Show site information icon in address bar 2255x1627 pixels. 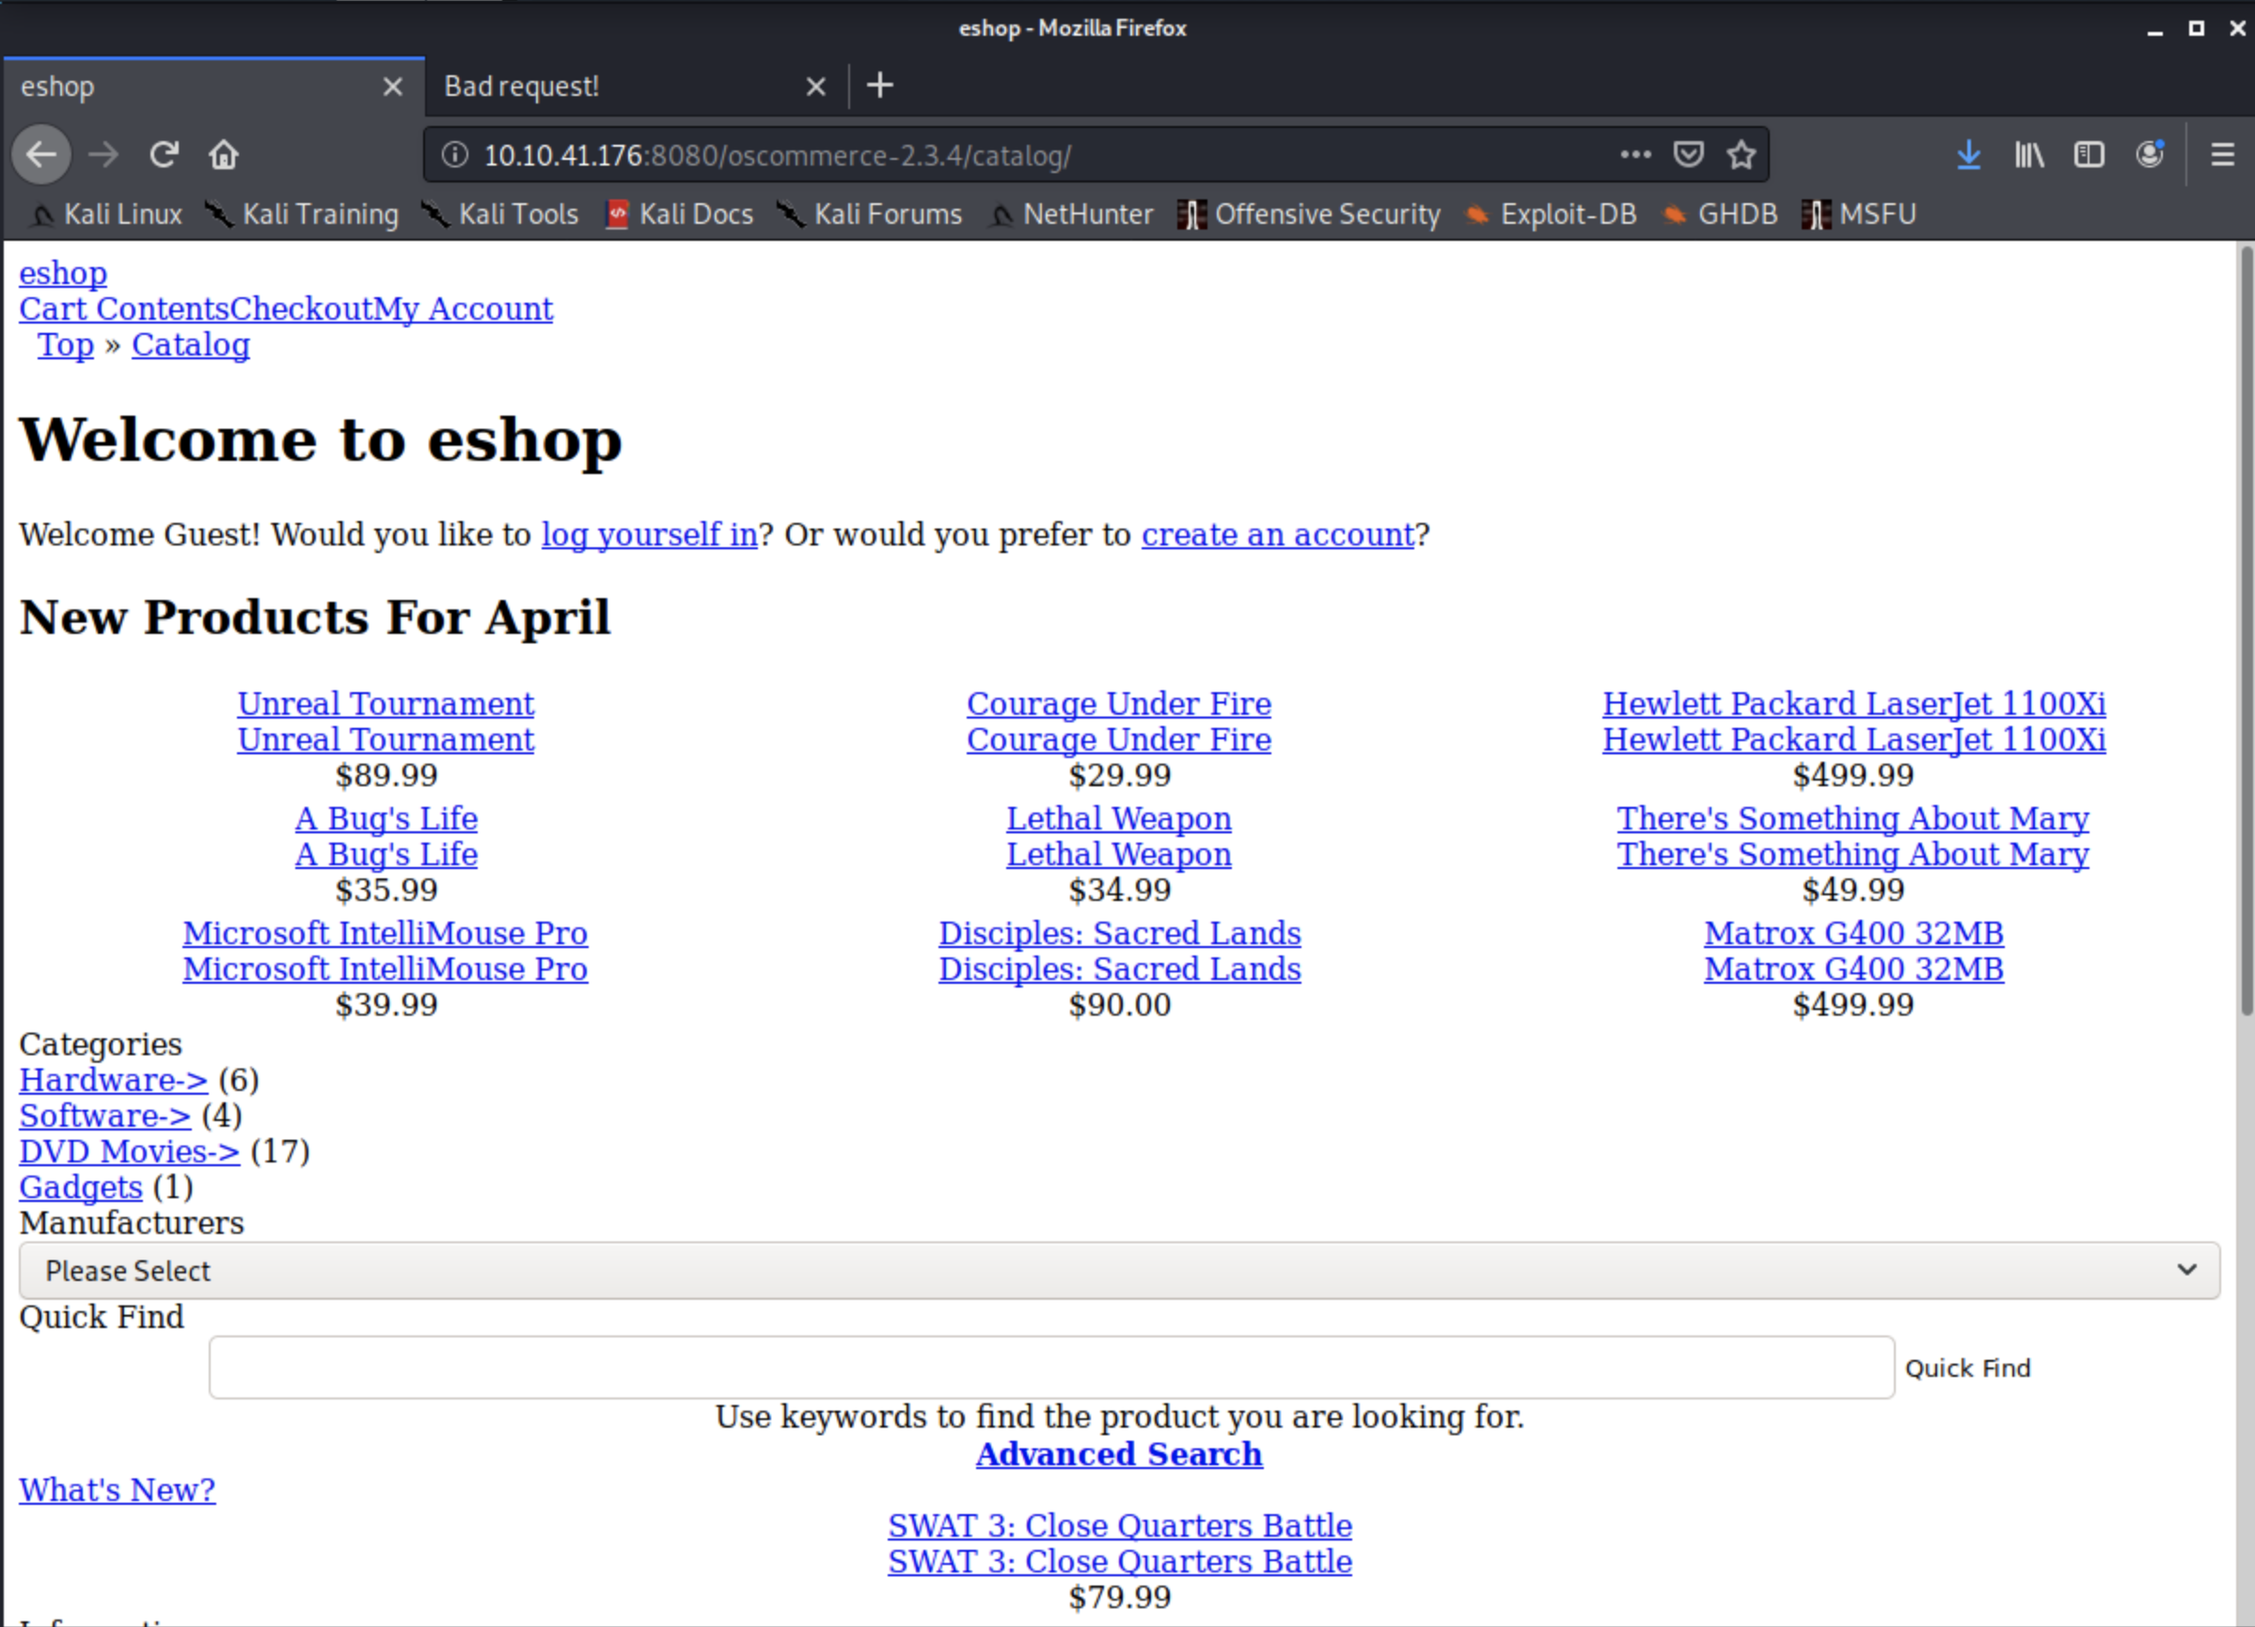coord(454,155)
